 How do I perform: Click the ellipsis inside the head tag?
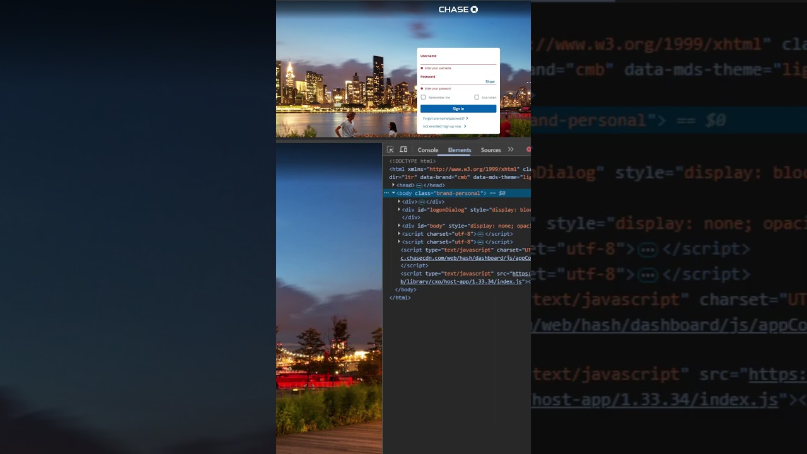(419, 185)
